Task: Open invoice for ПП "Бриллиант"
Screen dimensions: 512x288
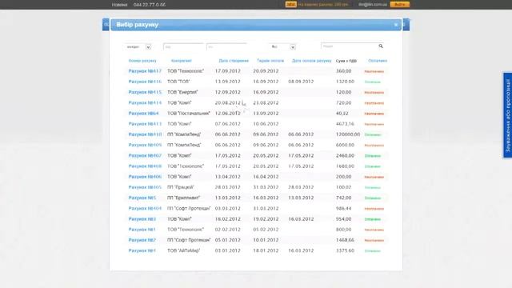Action: tap(142, 198)
